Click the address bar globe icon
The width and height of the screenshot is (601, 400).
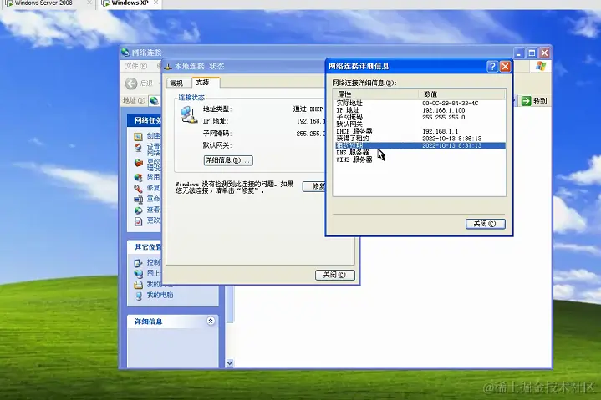pos(154,101)
